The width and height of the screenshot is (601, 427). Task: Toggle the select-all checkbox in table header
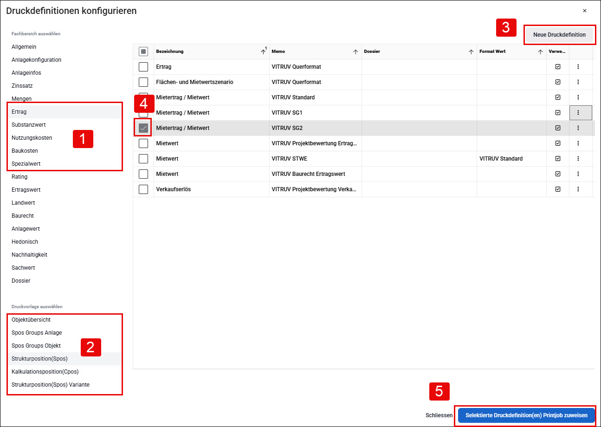(x=143, y=52)
